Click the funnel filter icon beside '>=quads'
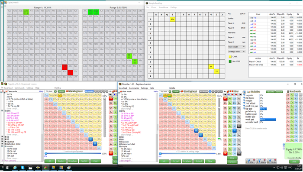303x172 pixels. click(244, 95)
